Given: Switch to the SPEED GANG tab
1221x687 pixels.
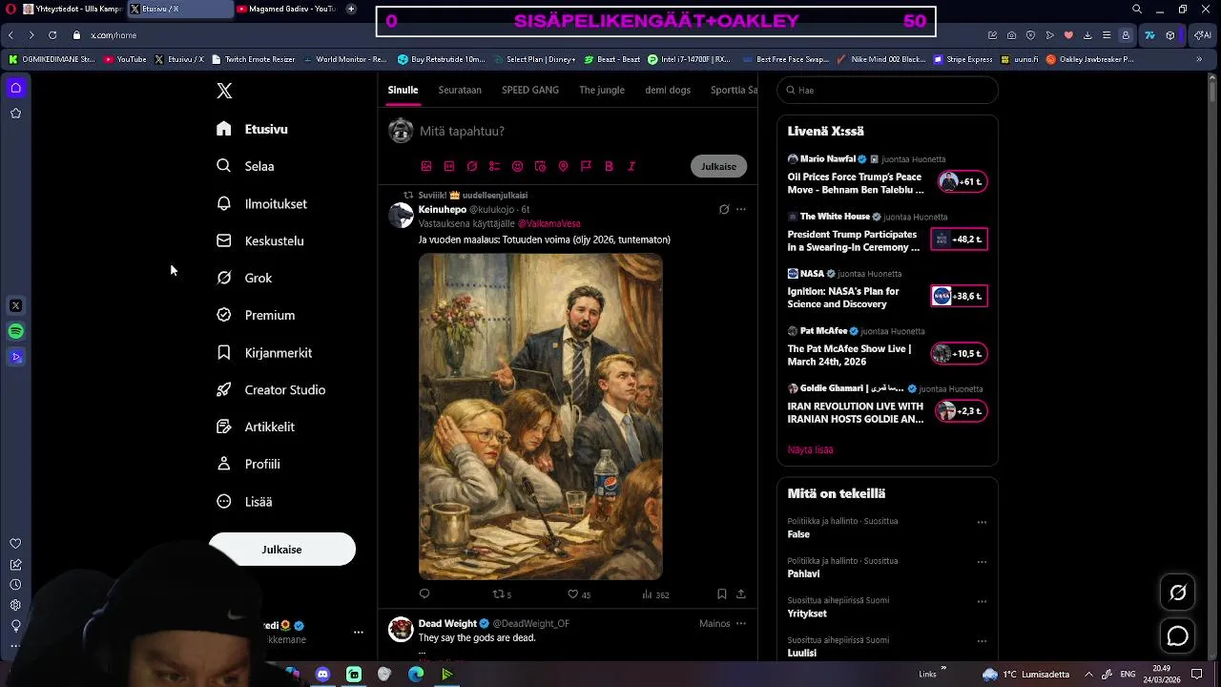Looking at the screenshot, I should (530, 90).
